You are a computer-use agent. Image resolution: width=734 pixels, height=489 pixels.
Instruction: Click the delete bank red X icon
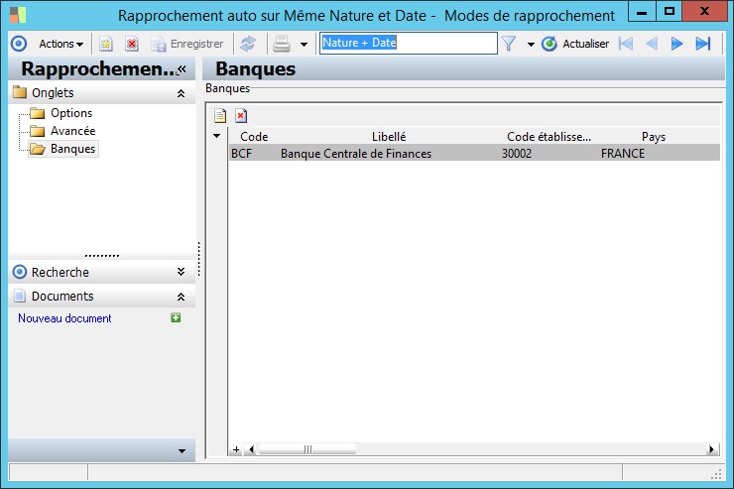pos(241,115)
